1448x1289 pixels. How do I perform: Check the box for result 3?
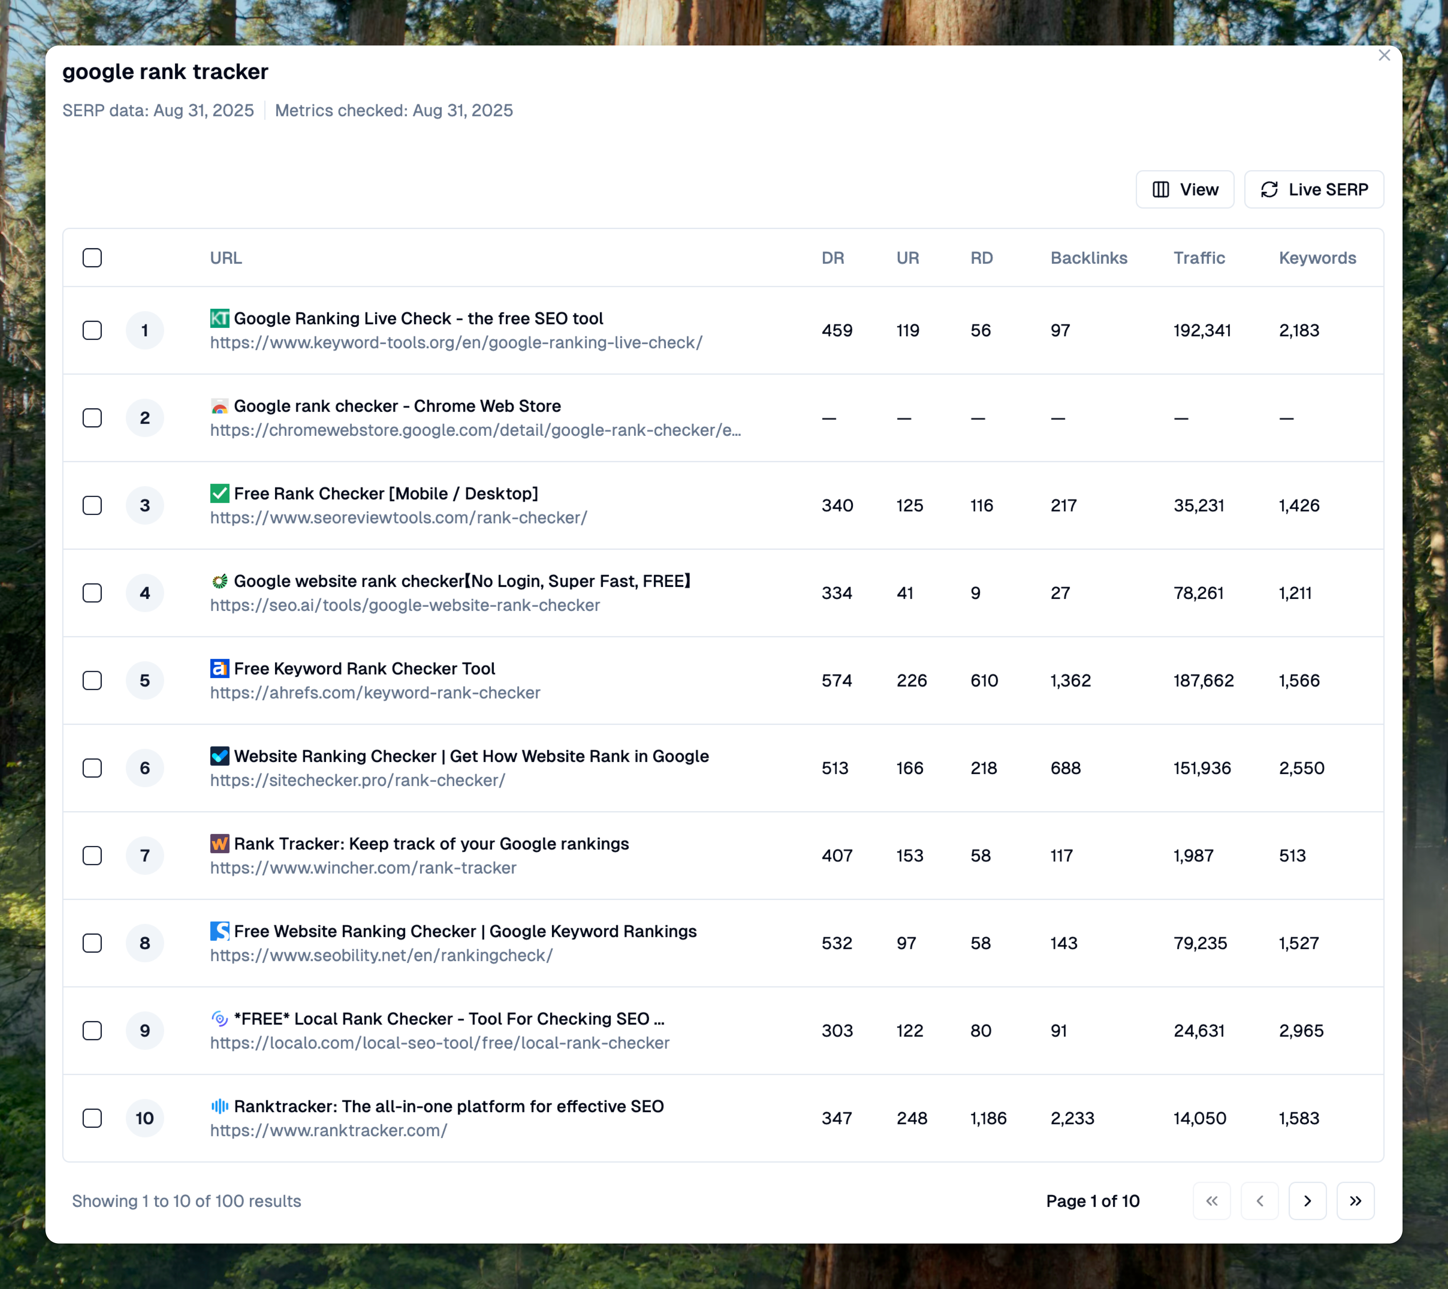point(92,505)
